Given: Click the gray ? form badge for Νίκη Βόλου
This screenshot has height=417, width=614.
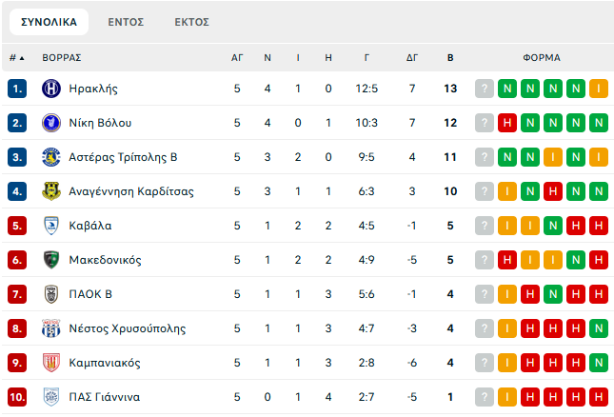Looking at the screenshot, I should [x=485, y=123].
